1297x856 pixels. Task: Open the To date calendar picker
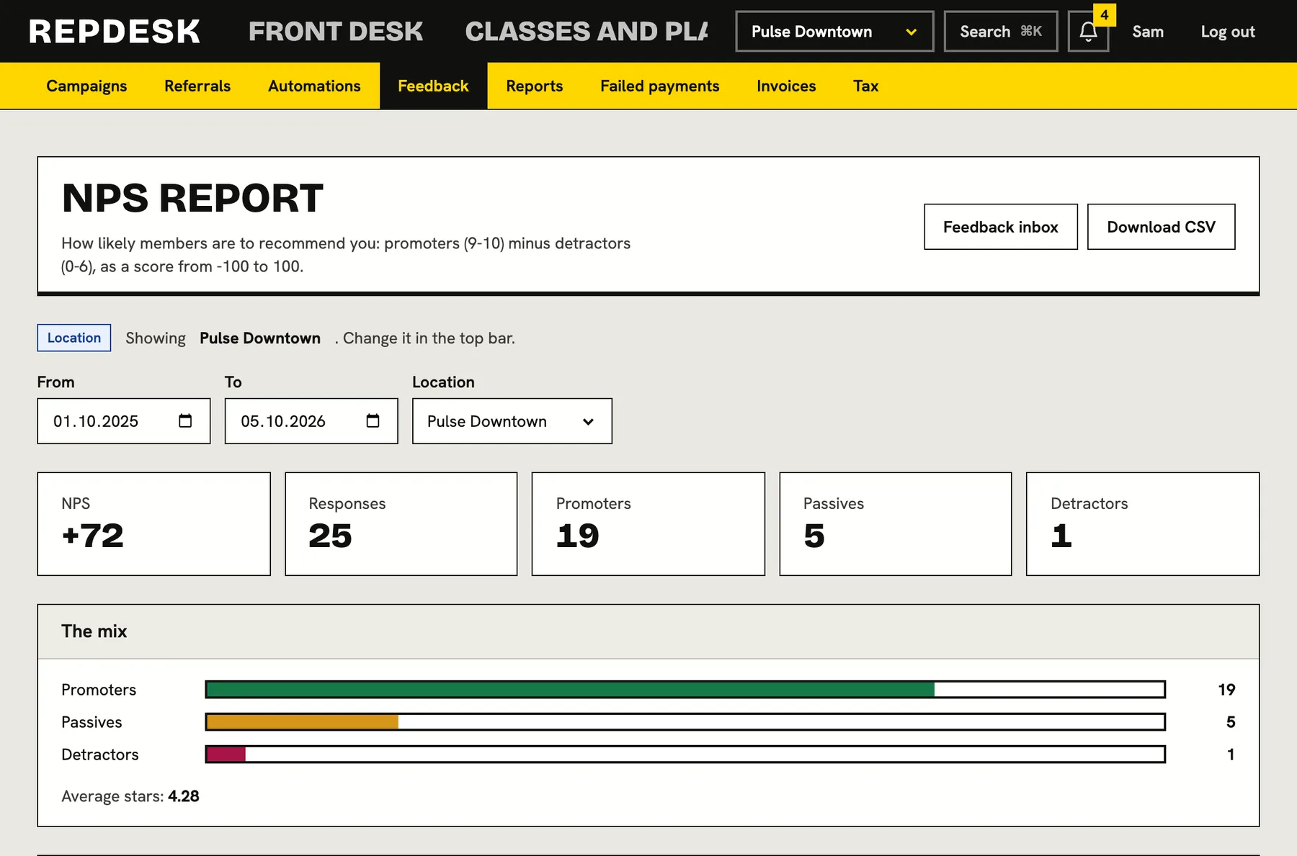coord(373,421)
